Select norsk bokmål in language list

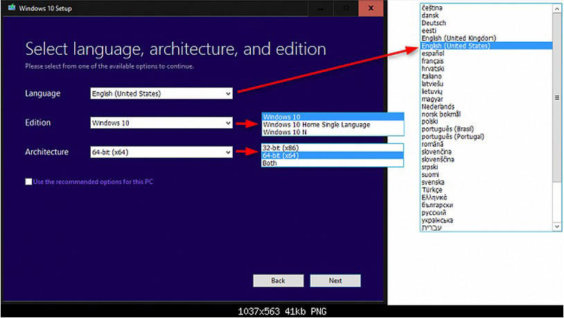(x=486, y=114)
